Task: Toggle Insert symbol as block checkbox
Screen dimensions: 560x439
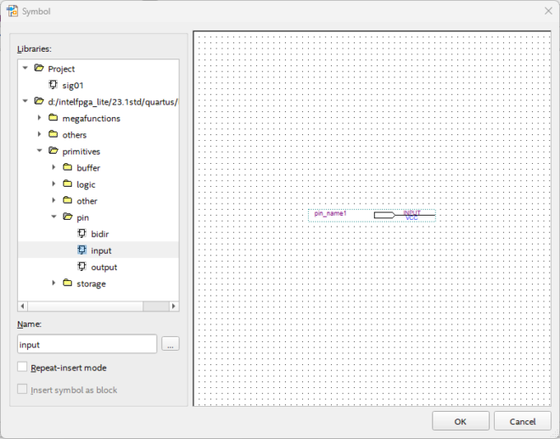Action: pyautogui.click(x=22, y=389)
